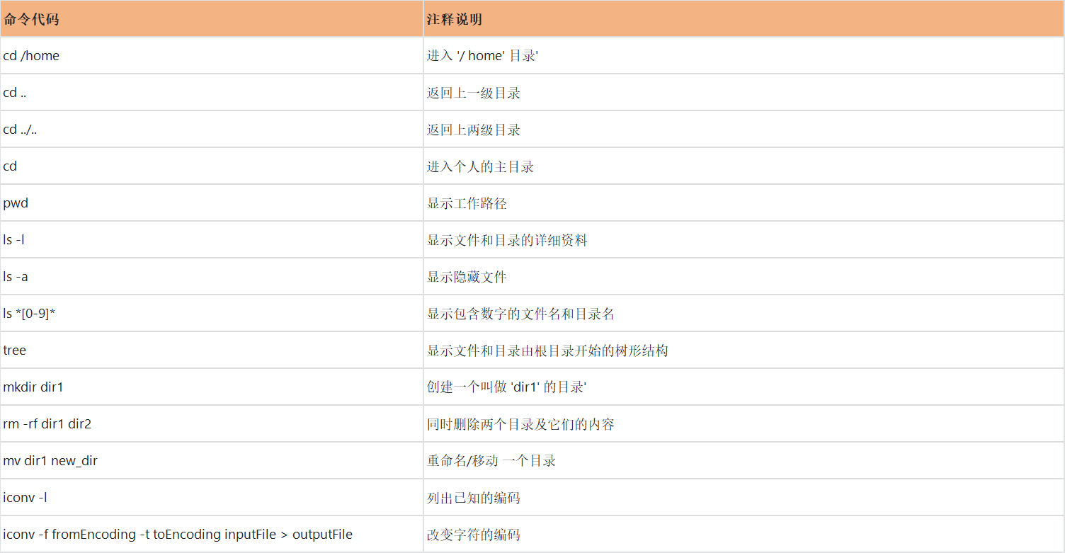Click the 'cd ../..' command cell
The width and height of the screenshot is (1065, 553).
click(x=212, y=130)
